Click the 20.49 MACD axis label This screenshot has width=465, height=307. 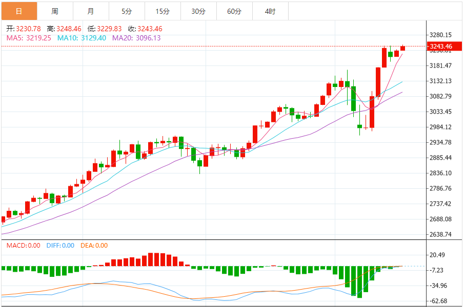[437, 255]
